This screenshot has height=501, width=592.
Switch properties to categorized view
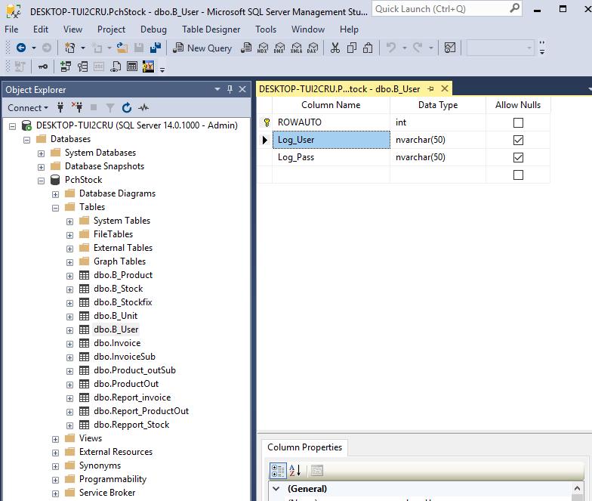(x=278, y=471)
